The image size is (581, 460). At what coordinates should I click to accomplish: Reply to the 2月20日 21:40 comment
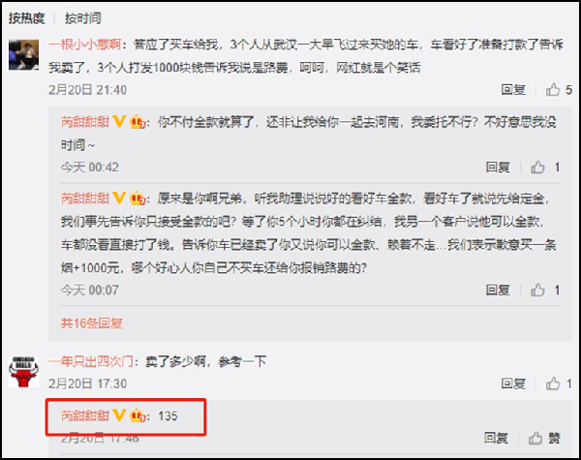tap(513, 90)
